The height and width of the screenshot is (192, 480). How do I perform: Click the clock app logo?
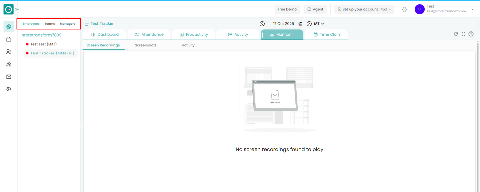9,9
